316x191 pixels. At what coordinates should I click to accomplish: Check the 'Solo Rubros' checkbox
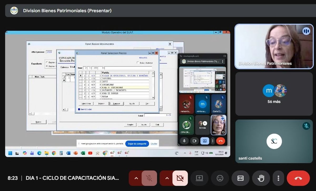(x=138, y=63)
